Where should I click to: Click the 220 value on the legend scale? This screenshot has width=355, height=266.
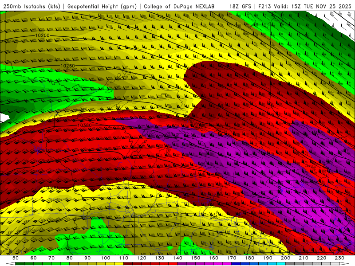click(321, 258)
